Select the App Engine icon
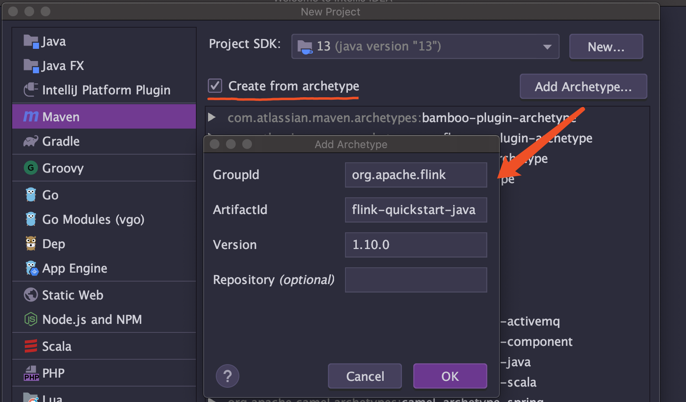 (x=32, y=268)
